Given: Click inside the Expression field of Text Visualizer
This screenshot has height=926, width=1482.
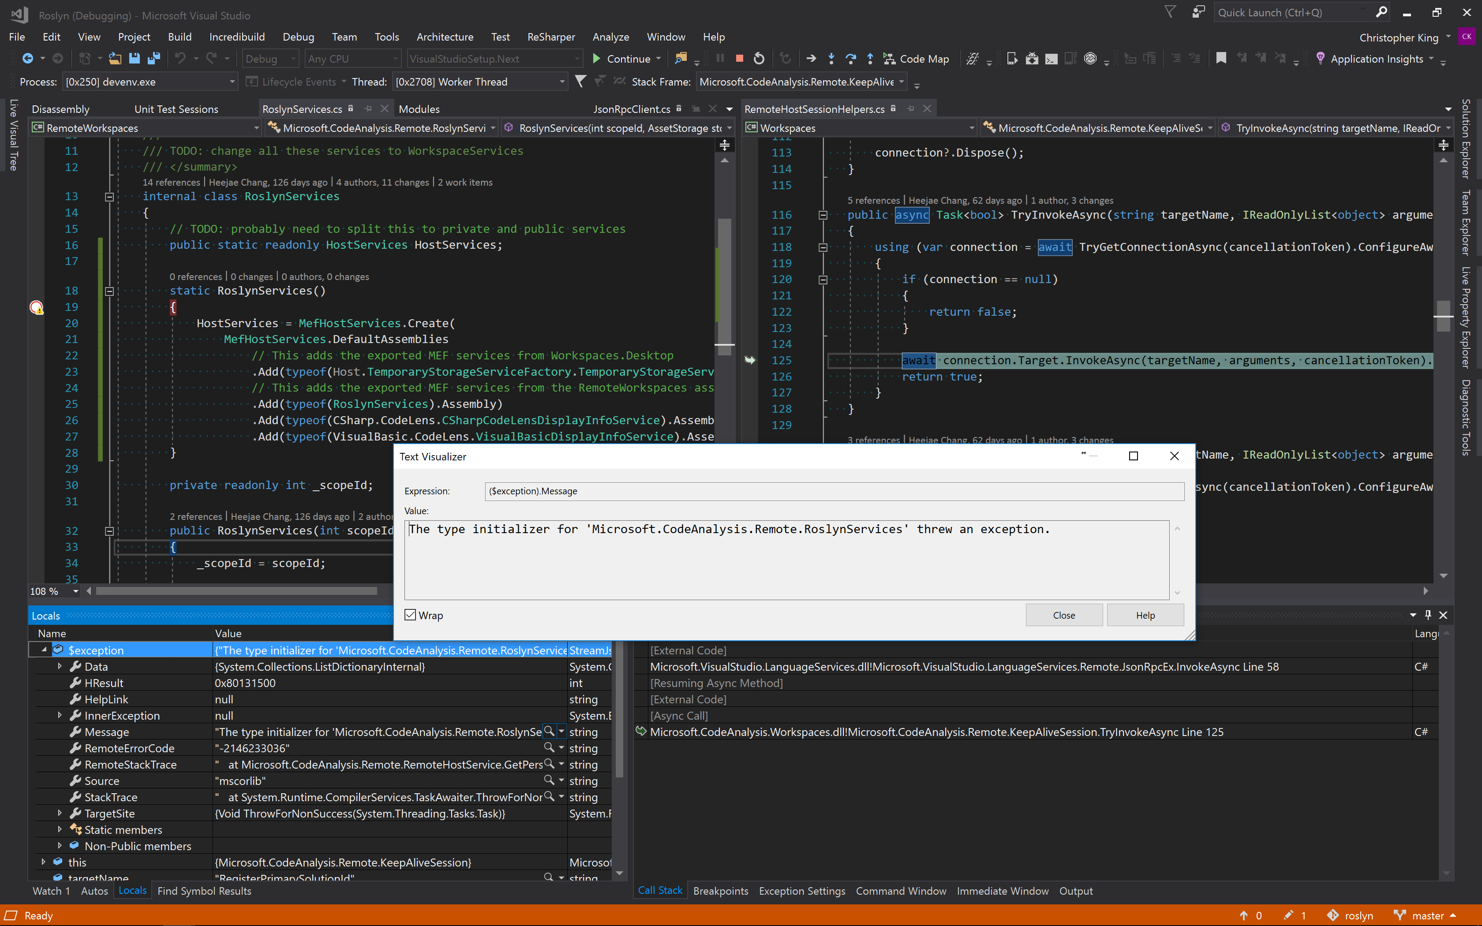Looking at the screenshot, I should (833, 490).
